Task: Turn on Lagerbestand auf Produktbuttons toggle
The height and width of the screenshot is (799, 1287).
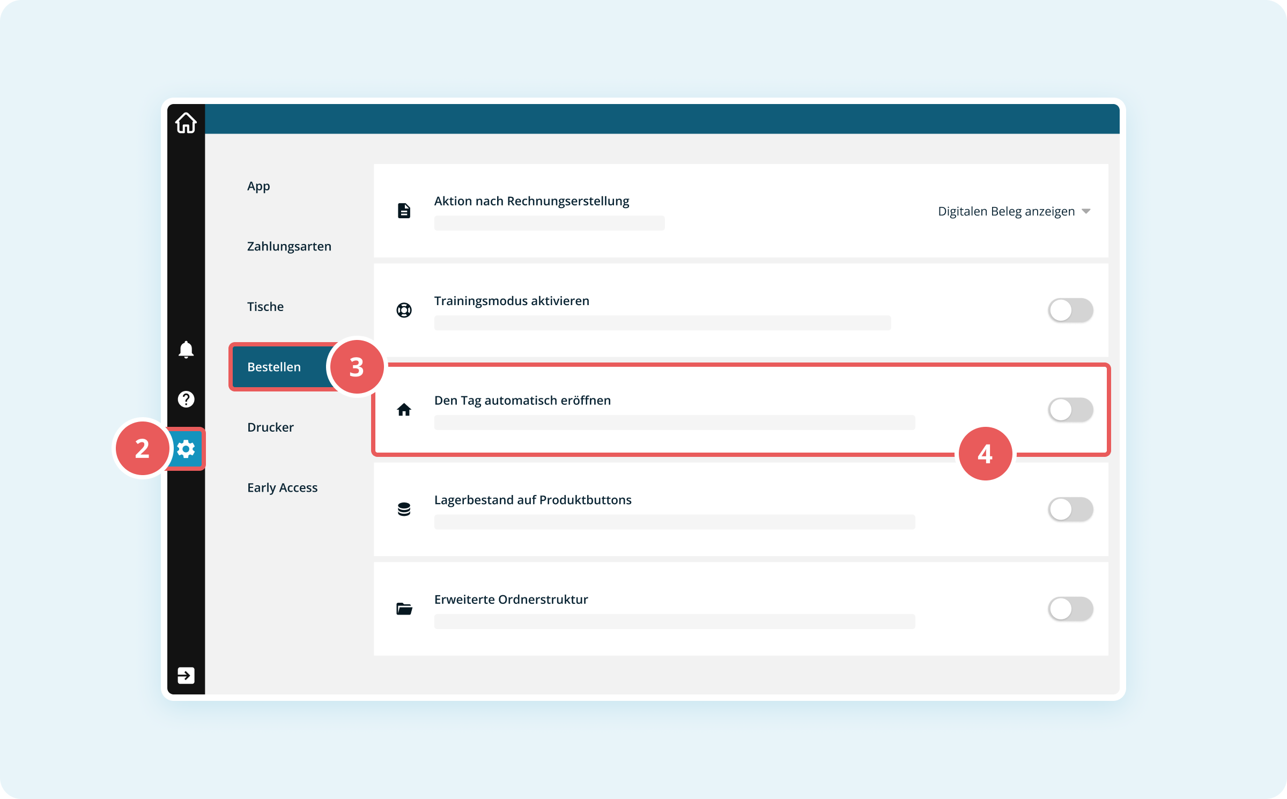Action: click(1070, 509)
